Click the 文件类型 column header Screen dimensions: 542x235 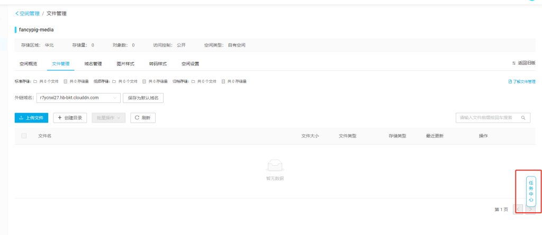(347, 136)
